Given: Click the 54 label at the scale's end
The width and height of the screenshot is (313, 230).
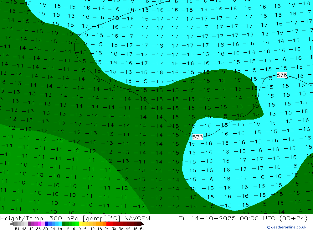Looking at the screenshot, I should click(142, 229).
